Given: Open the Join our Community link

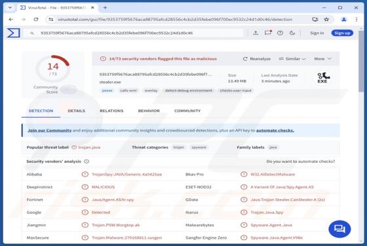Looking at the screenshot, I should click(50, 130).
